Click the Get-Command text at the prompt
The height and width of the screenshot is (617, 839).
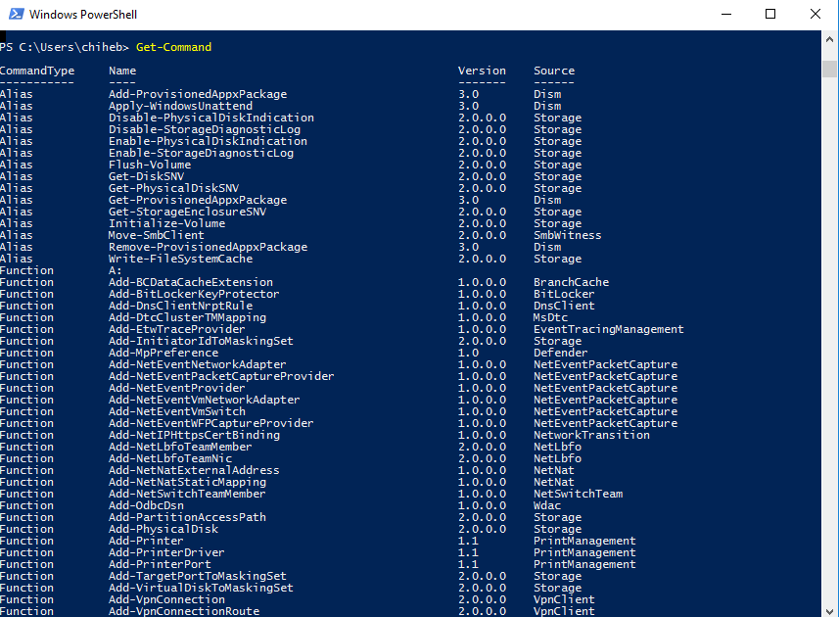click(173, 47)
